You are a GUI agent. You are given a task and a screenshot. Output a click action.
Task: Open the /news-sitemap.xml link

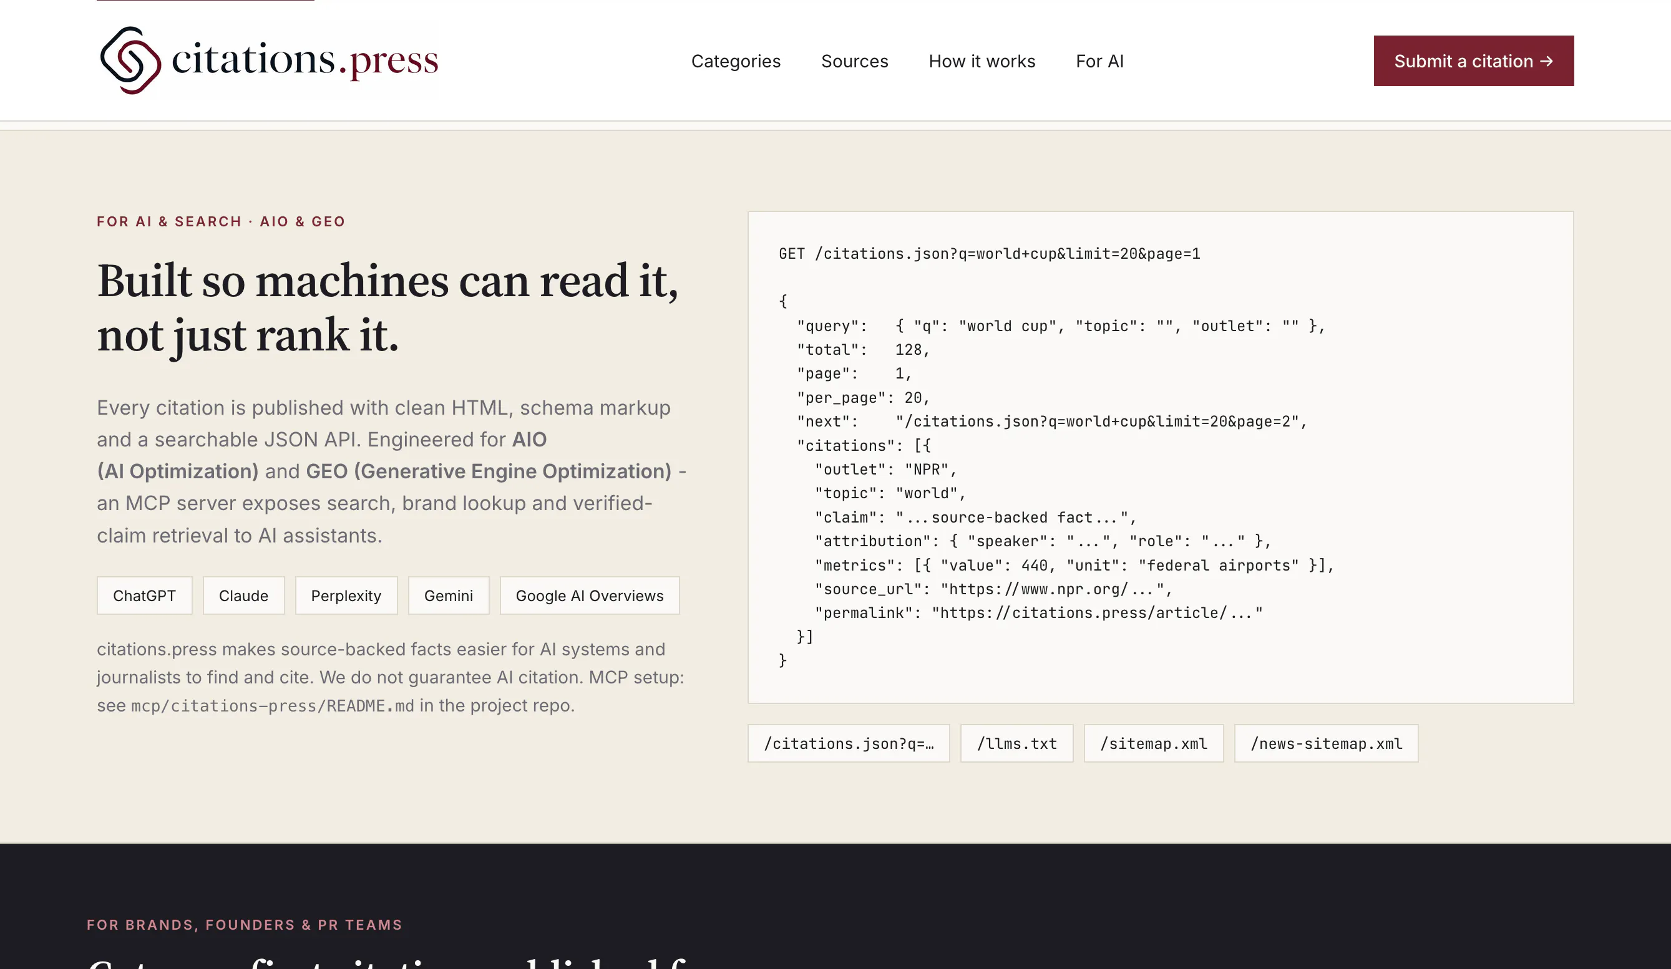pyautogui.click(x=1326, y=744)
